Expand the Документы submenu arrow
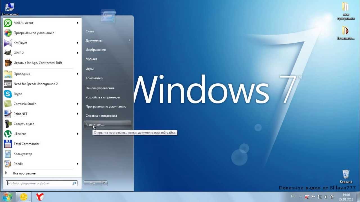This screenshot has width=360, height=202. [x=129, y=40]
